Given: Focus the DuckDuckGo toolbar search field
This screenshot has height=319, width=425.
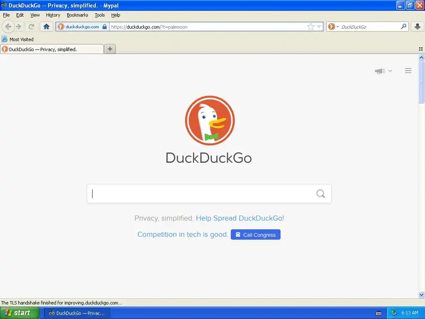Looking at the screenshot, I should click(370, 27).
